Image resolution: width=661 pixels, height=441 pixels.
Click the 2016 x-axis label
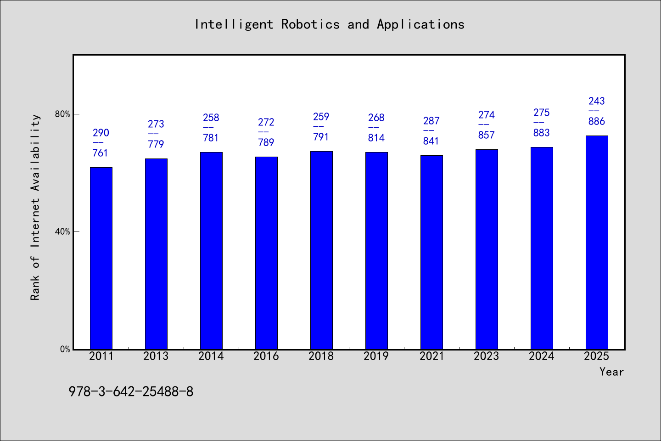266,356
